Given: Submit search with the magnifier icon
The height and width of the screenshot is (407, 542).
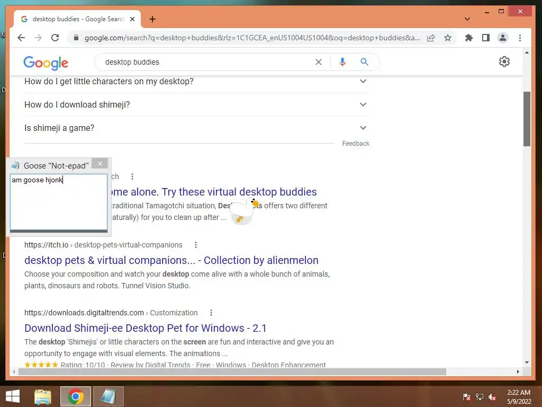Looking at the screenshot, I should tap(364, 62).
